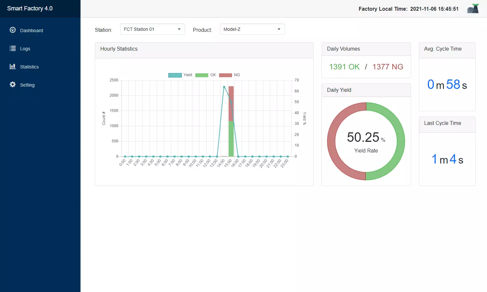The height and width of the screenshot is (292, 487).
Task: Hide the OK series via legend
Action: pos(206,75)
